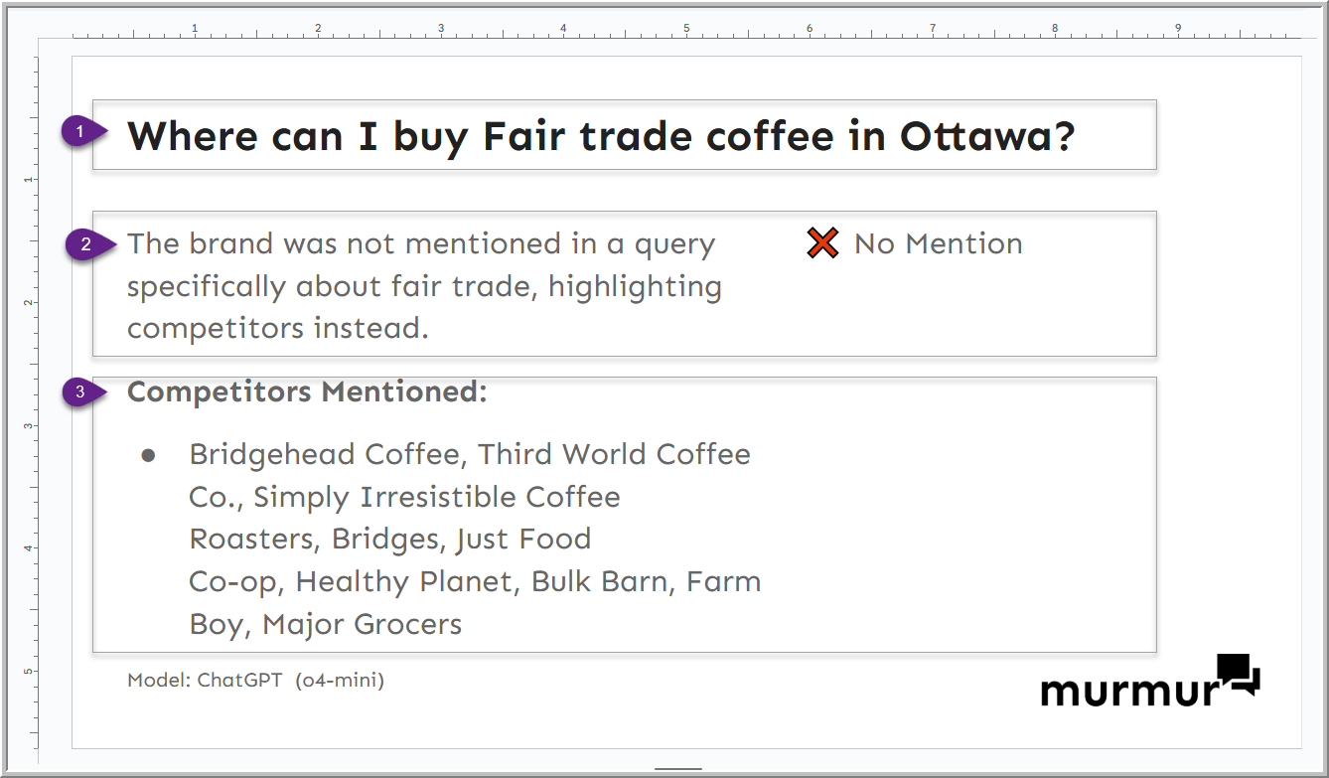Select the 'No Mention' status label
The image size is (1329, 778).
938,243
